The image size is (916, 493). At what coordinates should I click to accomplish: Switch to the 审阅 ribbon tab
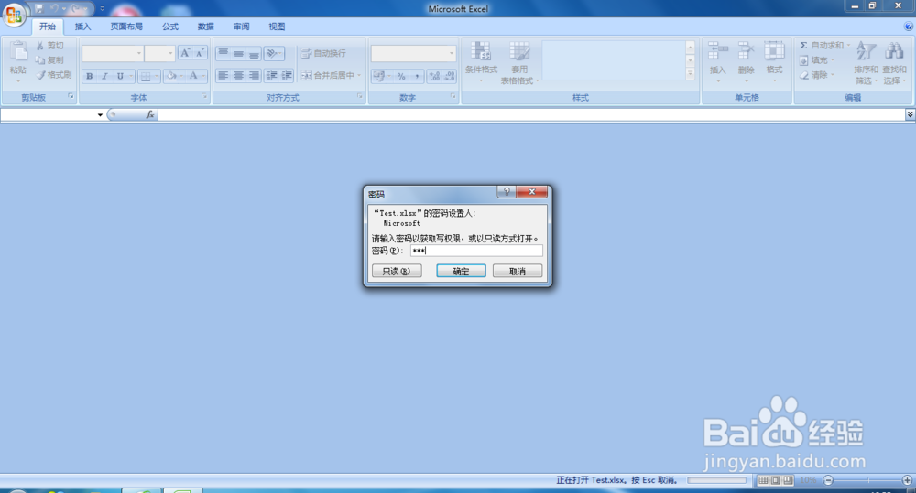pos(241,27)
